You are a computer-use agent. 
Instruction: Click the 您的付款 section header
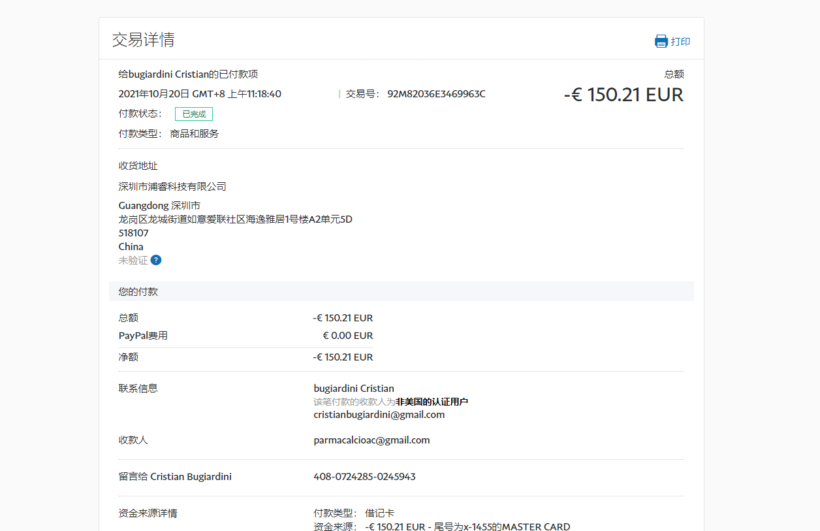(x=138, y=291)
